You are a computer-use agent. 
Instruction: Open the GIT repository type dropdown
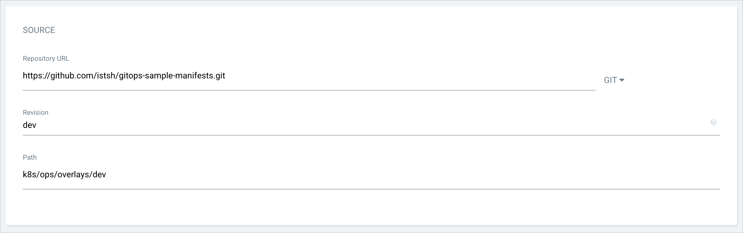point(614,80)
